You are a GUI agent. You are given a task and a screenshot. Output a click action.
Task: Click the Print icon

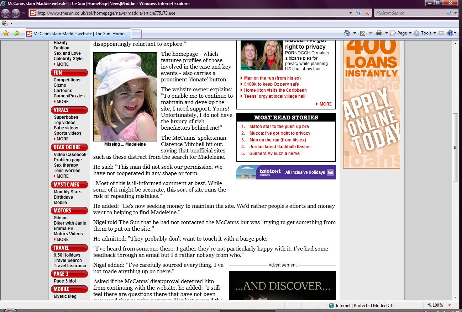click(x=379, y=33)
